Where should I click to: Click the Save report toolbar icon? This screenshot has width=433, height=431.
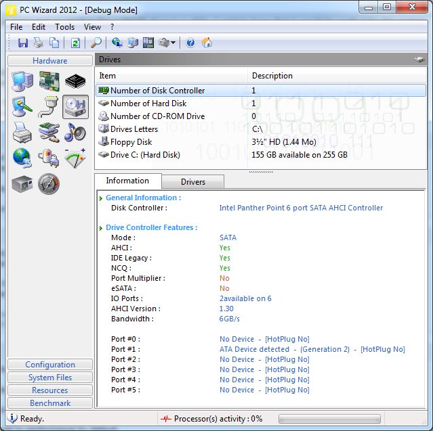pyautogui.click(x=23, y=43)
